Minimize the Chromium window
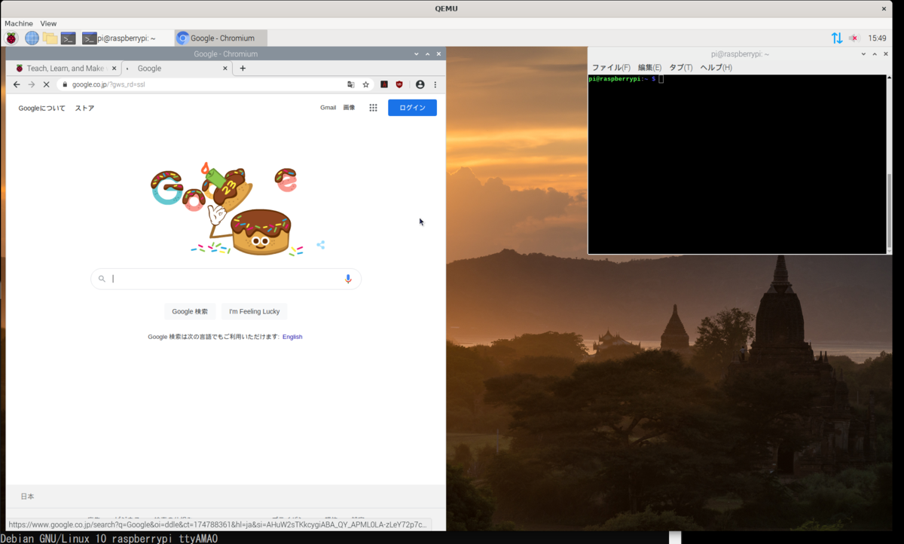Viewport: 904px width, 544px height. (x=417, y=54)
